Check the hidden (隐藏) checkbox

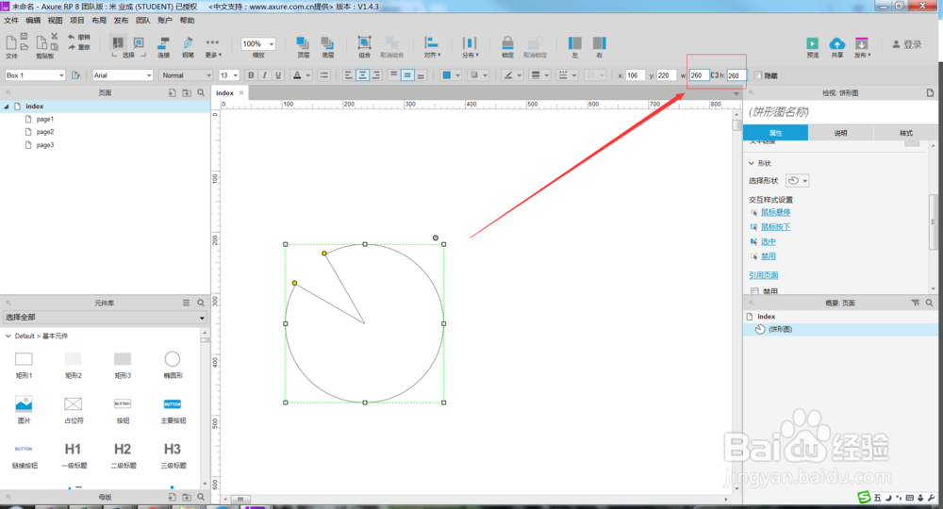758,75
